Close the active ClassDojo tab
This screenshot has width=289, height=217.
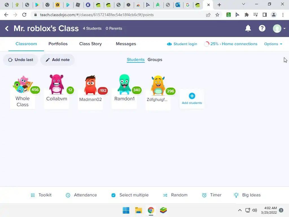pos(209,5)
